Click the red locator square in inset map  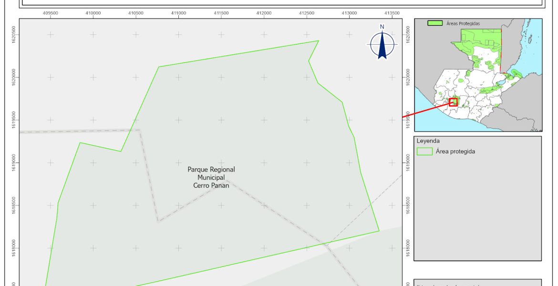click(x=453, y=102)
